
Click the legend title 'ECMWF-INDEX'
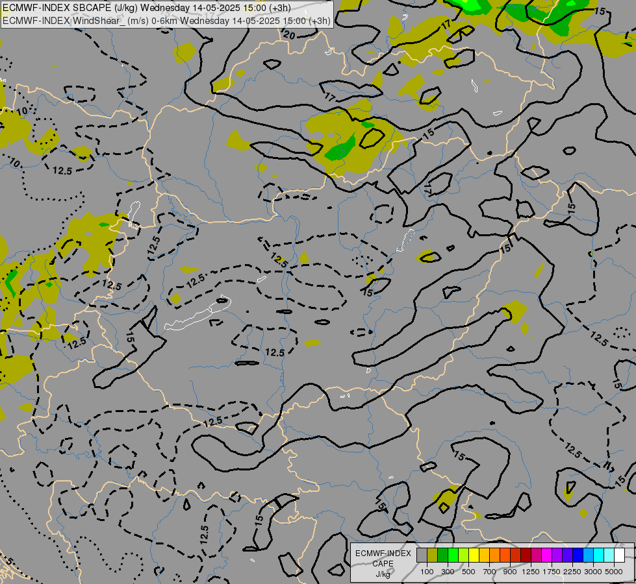pos(383,554)
